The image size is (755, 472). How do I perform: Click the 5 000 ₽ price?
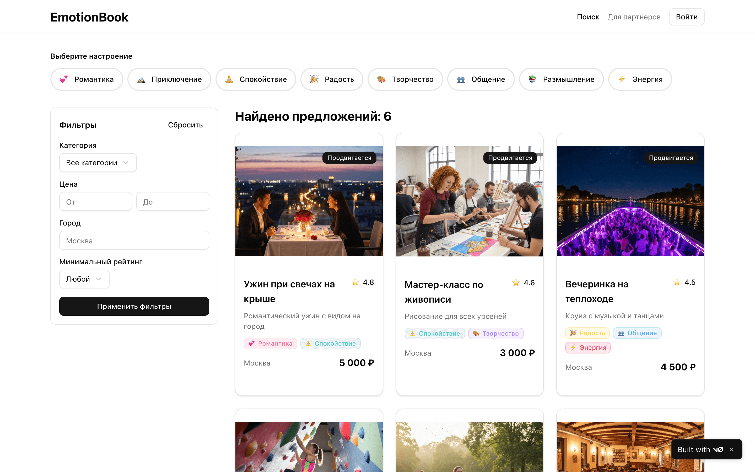356,363
